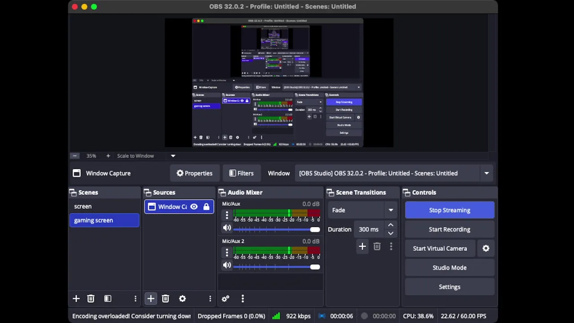Open Audio Mixer three-dot menu
This screenshot has width=574, height=323.
click(243, 299)
